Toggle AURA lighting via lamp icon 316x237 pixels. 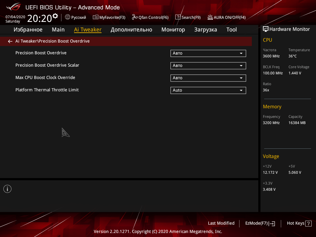[210, 17]
